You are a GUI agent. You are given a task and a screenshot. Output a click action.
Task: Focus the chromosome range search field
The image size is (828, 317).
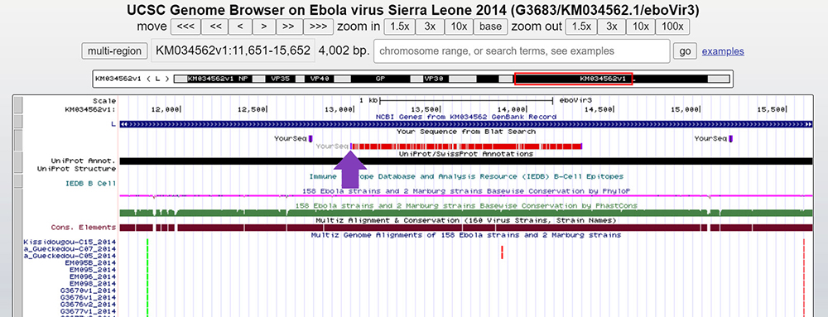tap(522, 51)
